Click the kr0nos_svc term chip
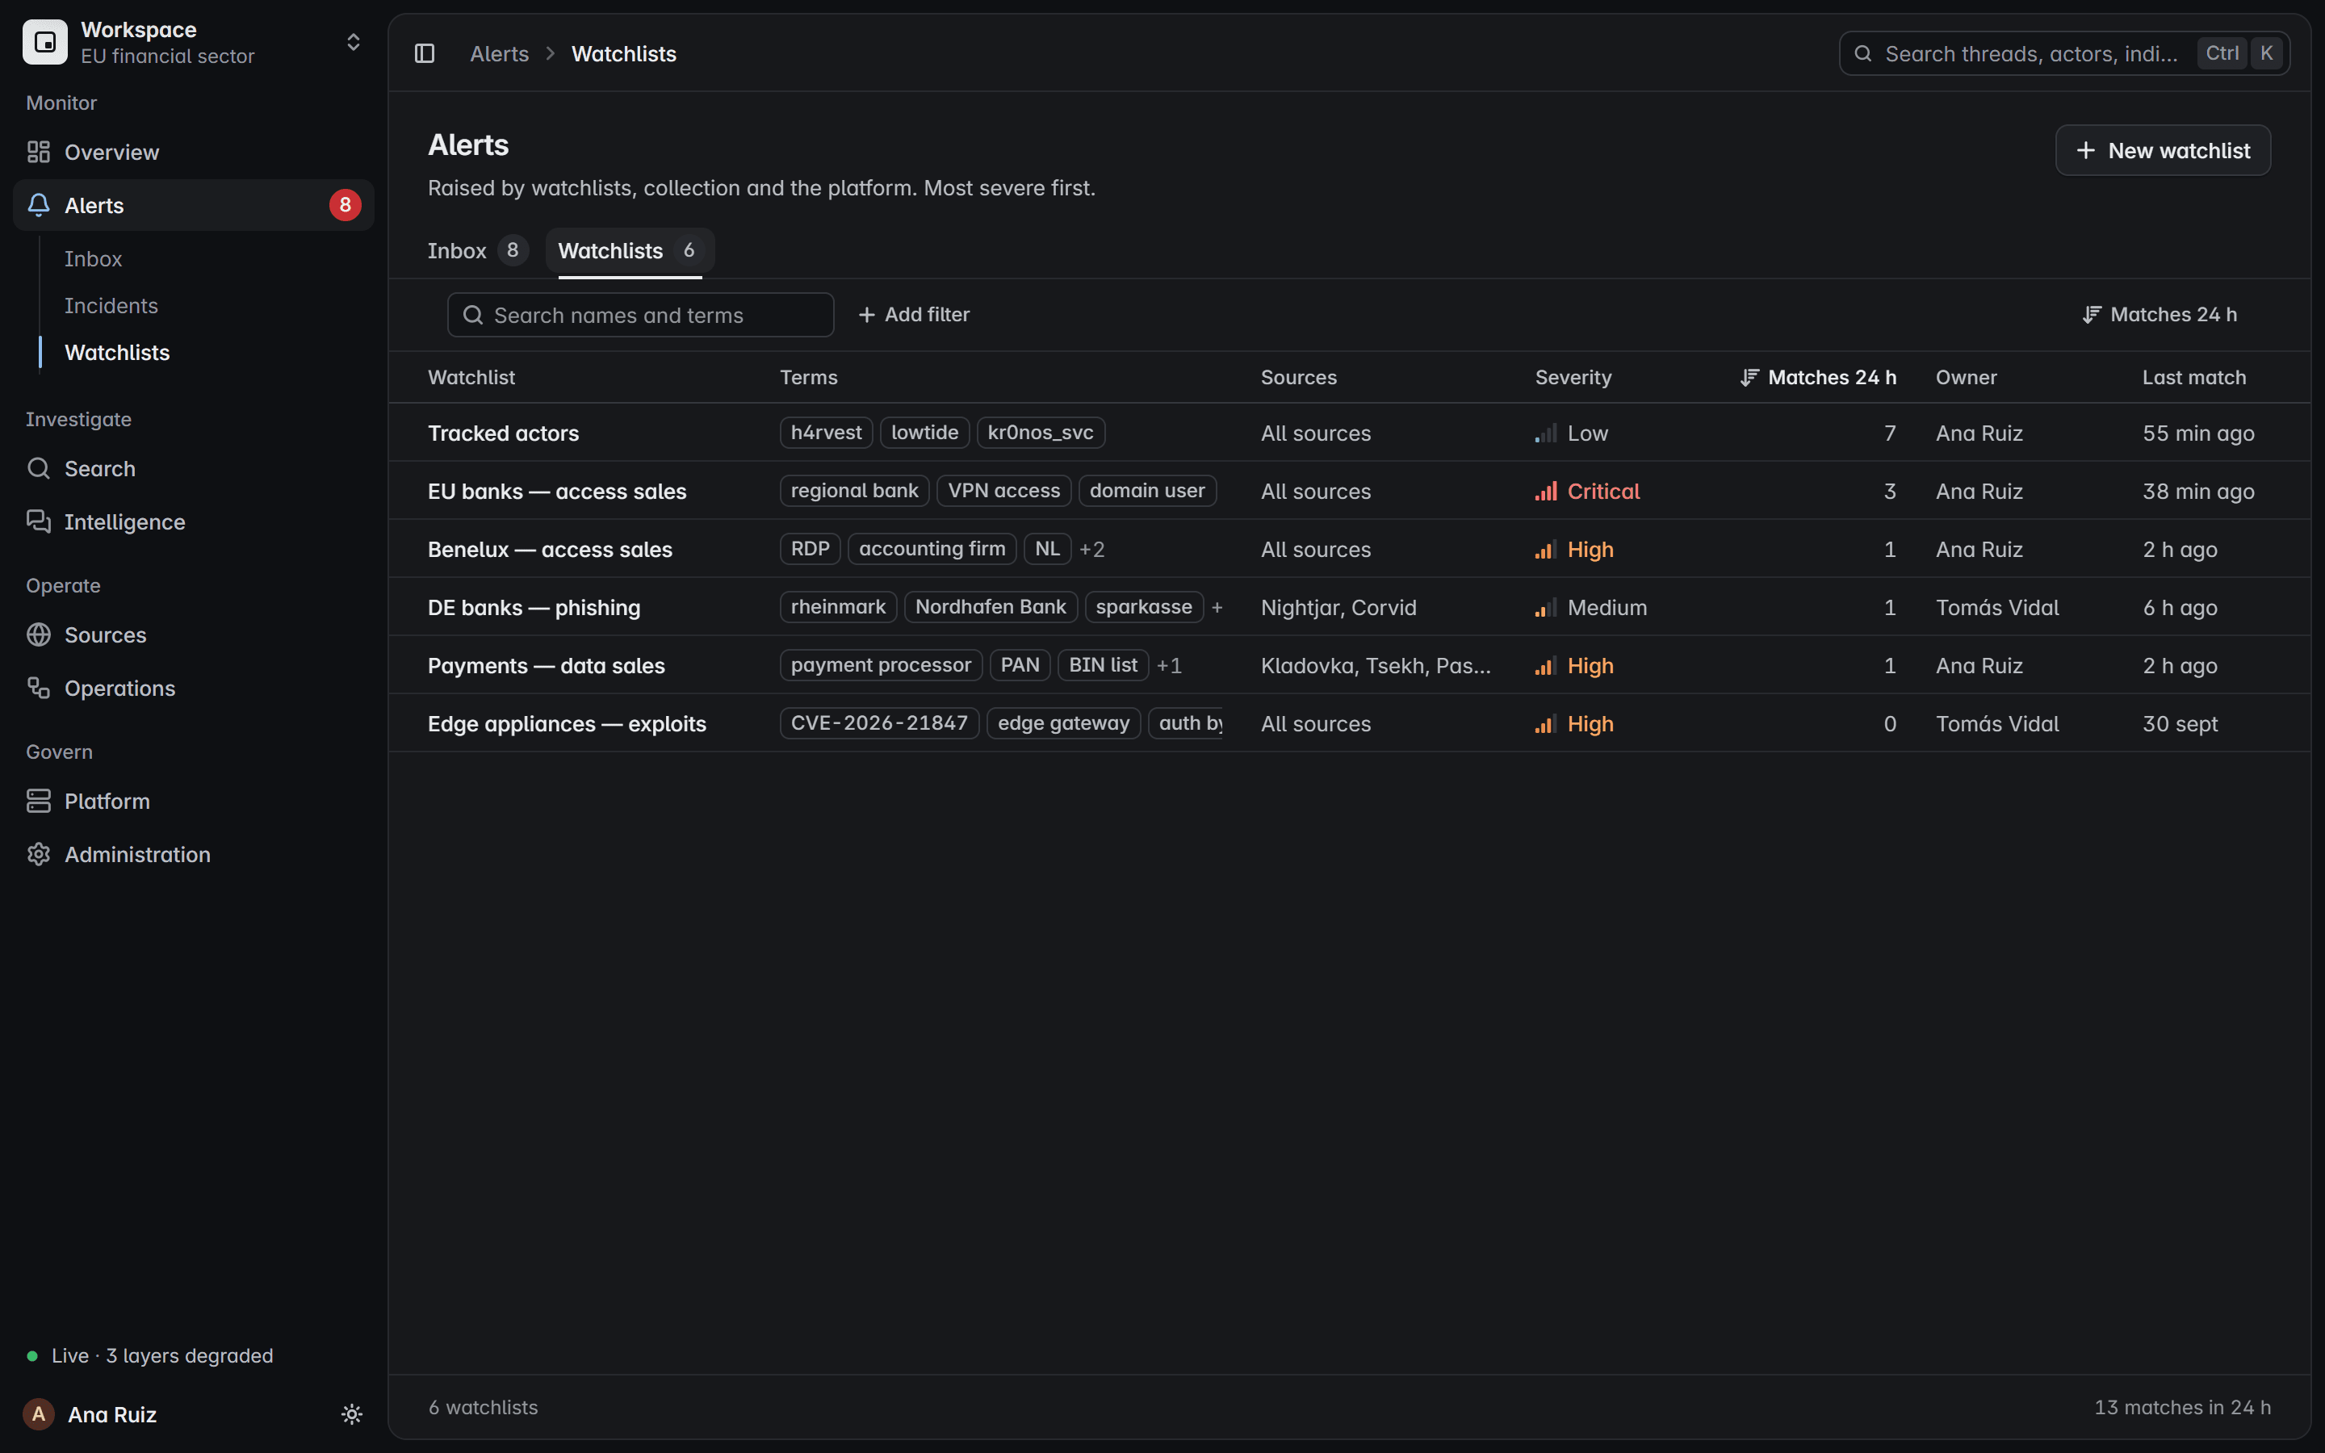Image resolution: width=2325 pixels, height=1453 pixels. coord(1041,433)
